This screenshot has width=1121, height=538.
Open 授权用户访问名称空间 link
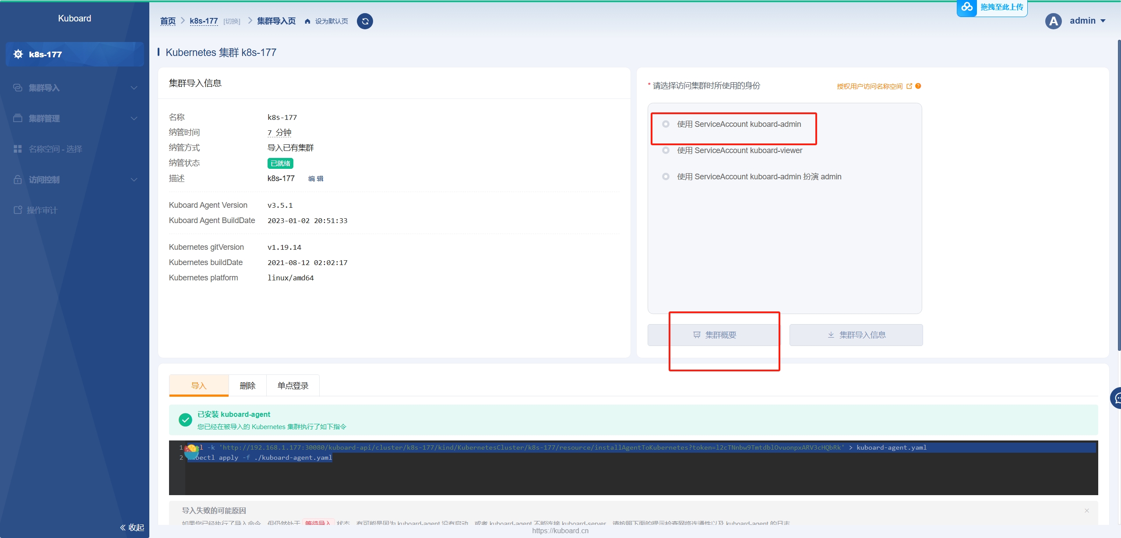pyautogui.click(x=870, y=86)
